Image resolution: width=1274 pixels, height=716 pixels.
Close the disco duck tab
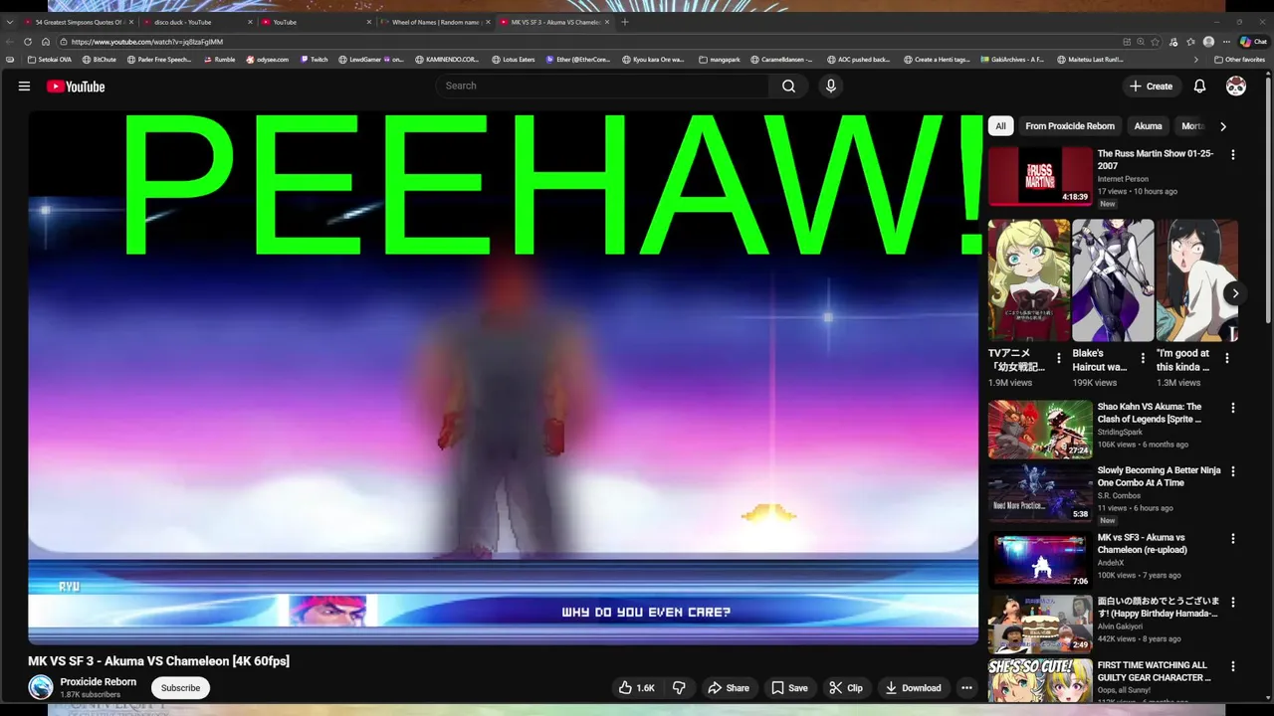pyautogui.click(x=250, y=22)
